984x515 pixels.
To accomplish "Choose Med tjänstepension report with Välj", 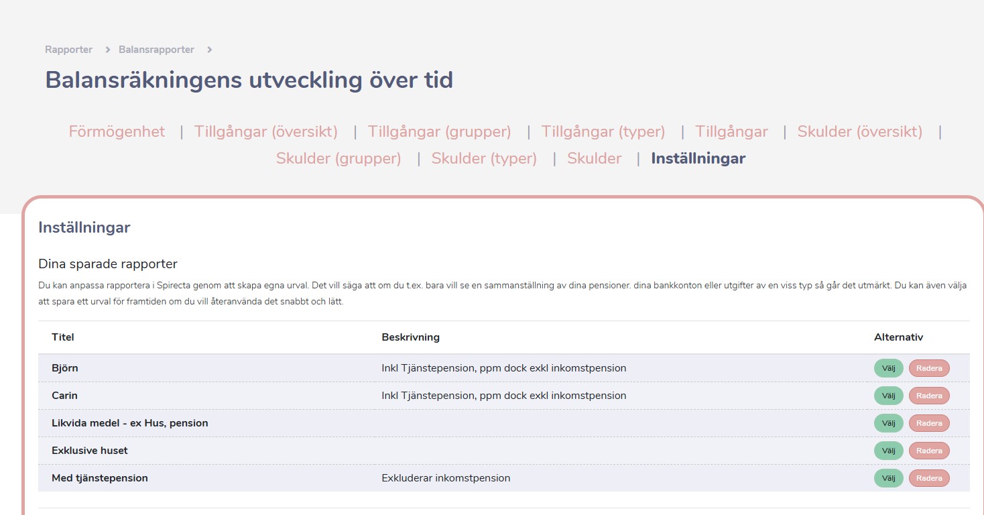I will (888, 478).
